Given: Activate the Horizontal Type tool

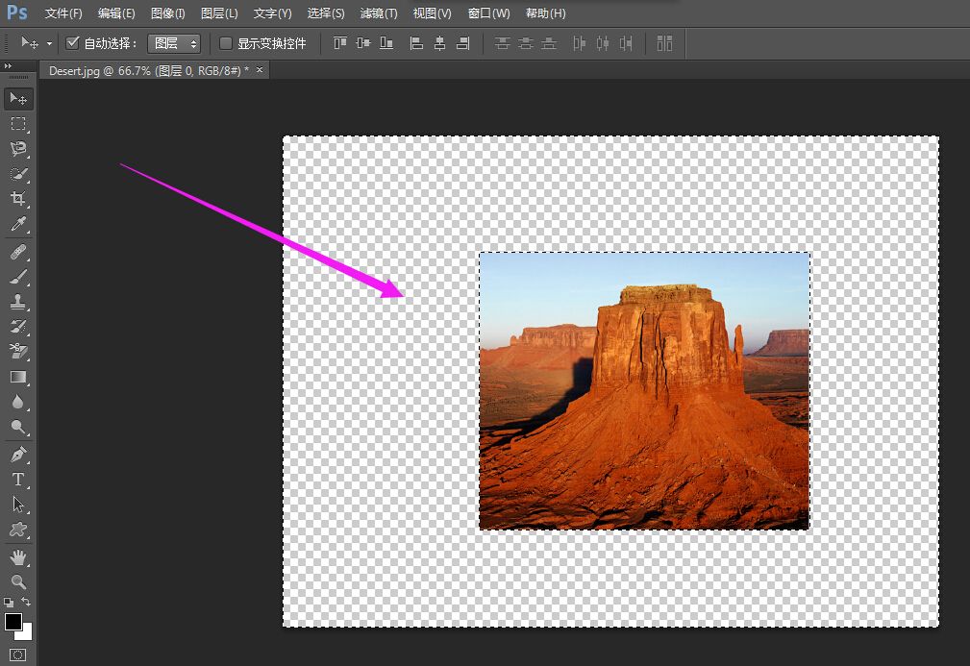Looking at the screenshot, I should click(x=18, y=479).
